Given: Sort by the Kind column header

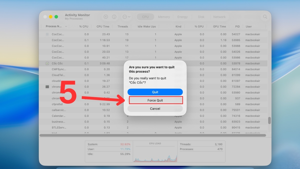Looking at the screenshot, I should 178,27.
